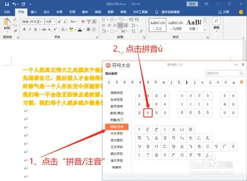
Task: Toggle Underline formatting
Action: [36, 30]
